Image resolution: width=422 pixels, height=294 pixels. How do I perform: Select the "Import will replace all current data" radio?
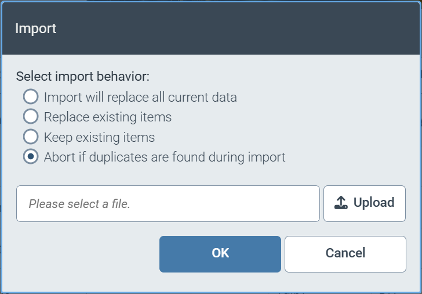tap(31, 96)
